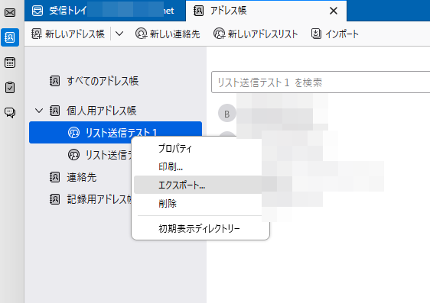
Task: Collapse the 個人用アドレス帳 tree node
Action: pyautogui.click(x=39, y=111)
